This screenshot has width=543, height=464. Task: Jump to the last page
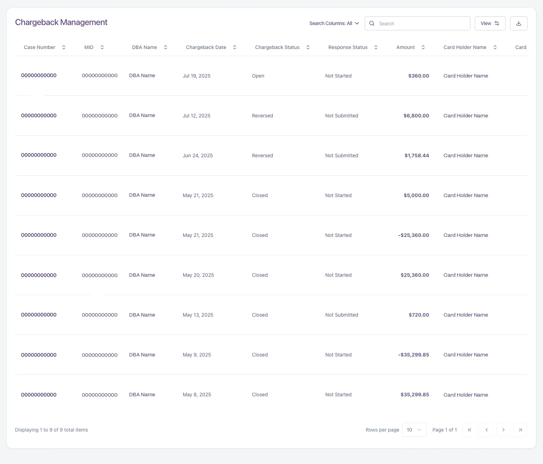click(520, 430)
